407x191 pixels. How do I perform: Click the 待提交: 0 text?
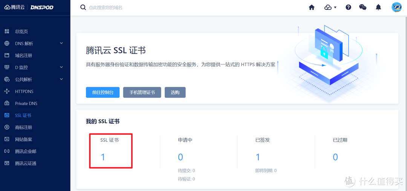click(x=187, y=171)
